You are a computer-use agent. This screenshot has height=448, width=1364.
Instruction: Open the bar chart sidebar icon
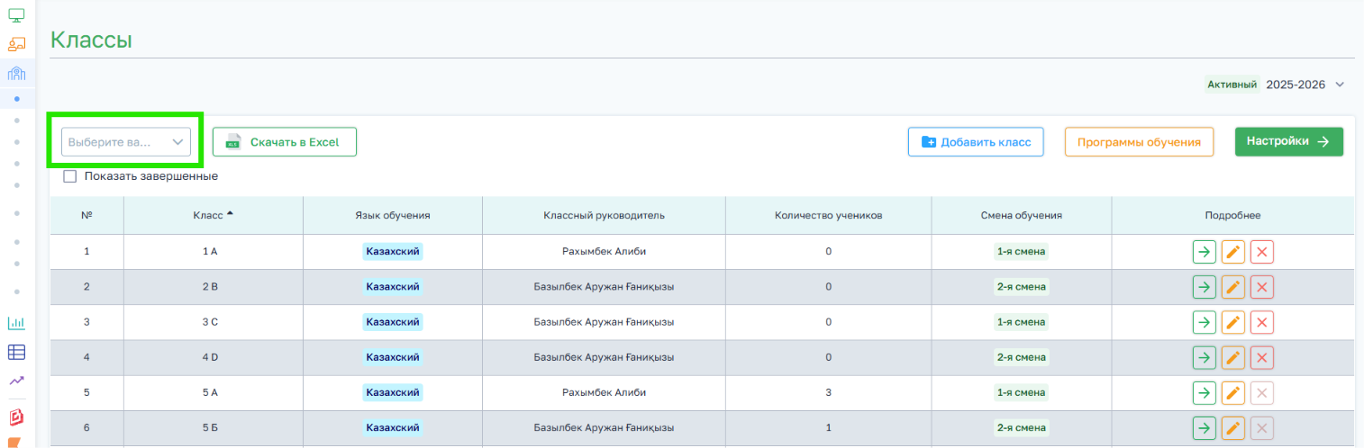pos(16,323)
